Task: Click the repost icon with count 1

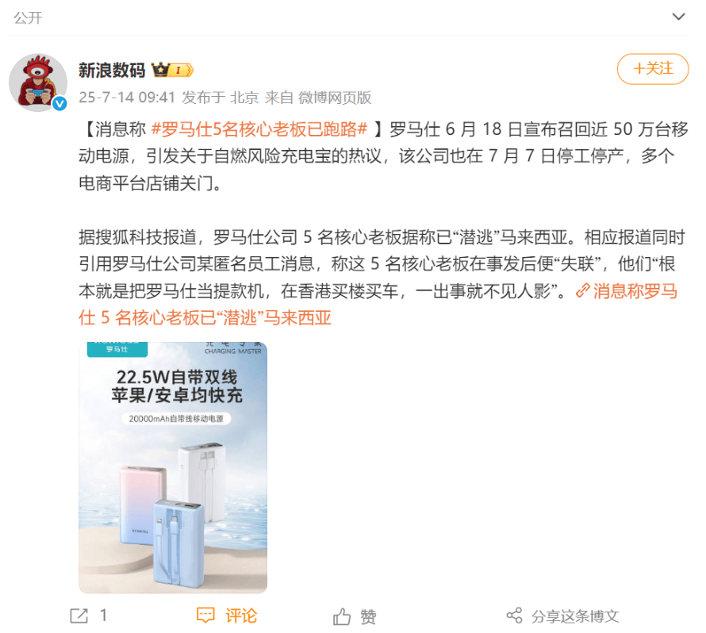Action: [x=79, y=616]
